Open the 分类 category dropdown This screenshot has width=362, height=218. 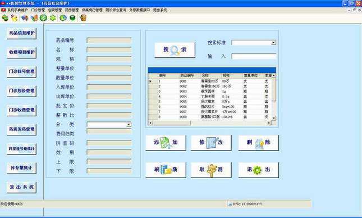(x=129, y=125)
